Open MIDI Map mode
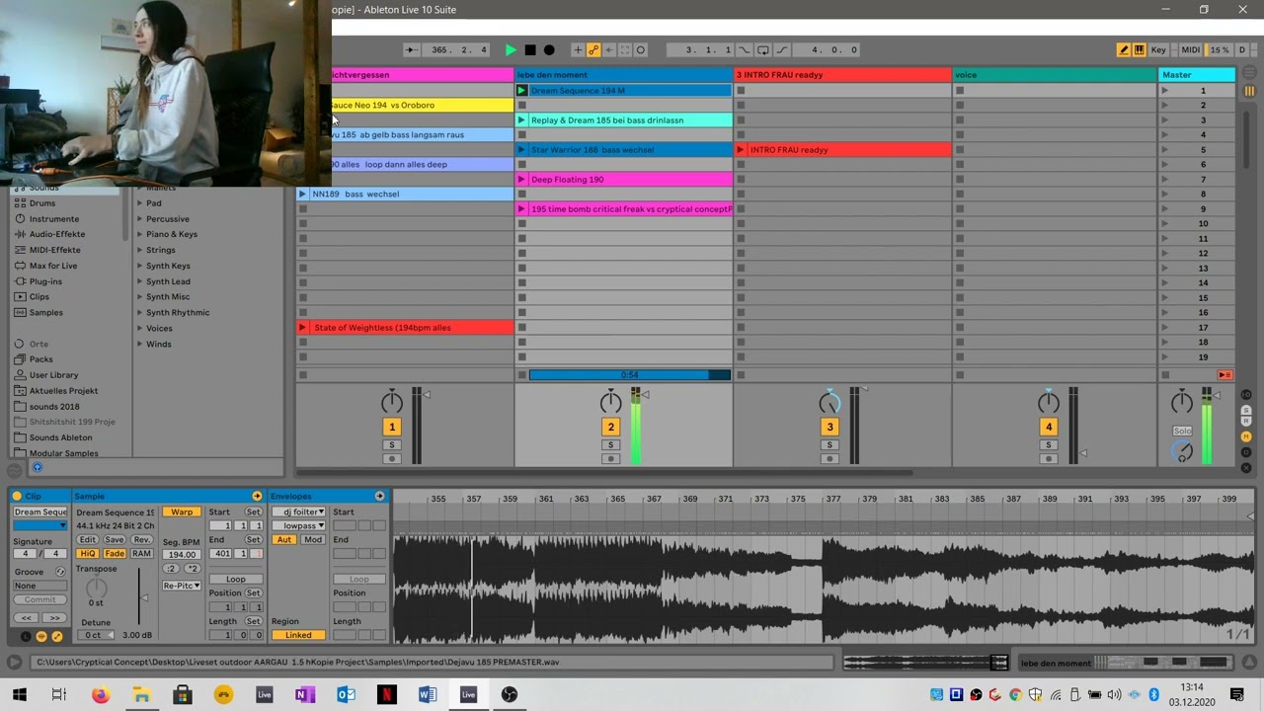This screenshot has width=1264, height=711. [1191, 49]
